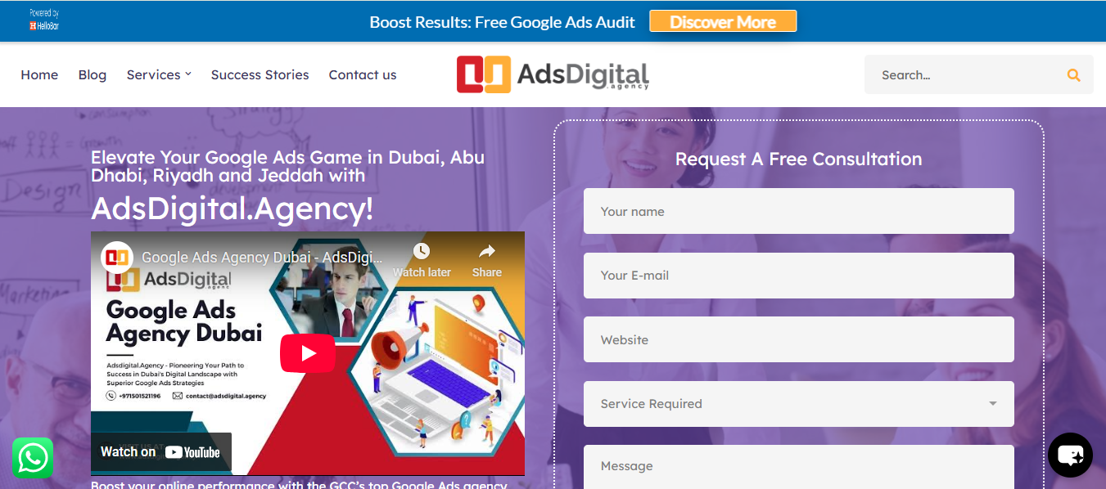Open the Service Required dropdown
1106x489 pixels.
point(799,404)
